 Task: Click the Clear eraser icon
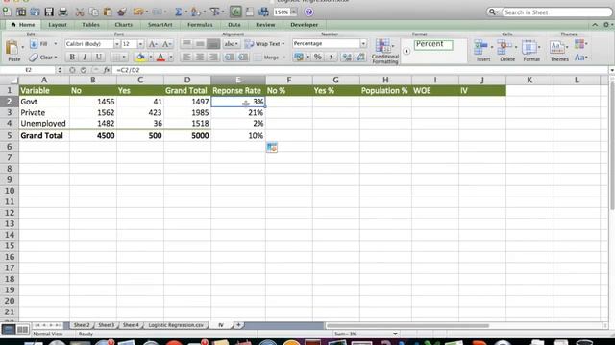click(34, 57)
